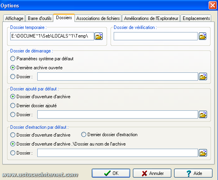Open help with the Aide button
The width and height of the screenshot is (218, 180).
pyautogui.click(x=193, y=173)
